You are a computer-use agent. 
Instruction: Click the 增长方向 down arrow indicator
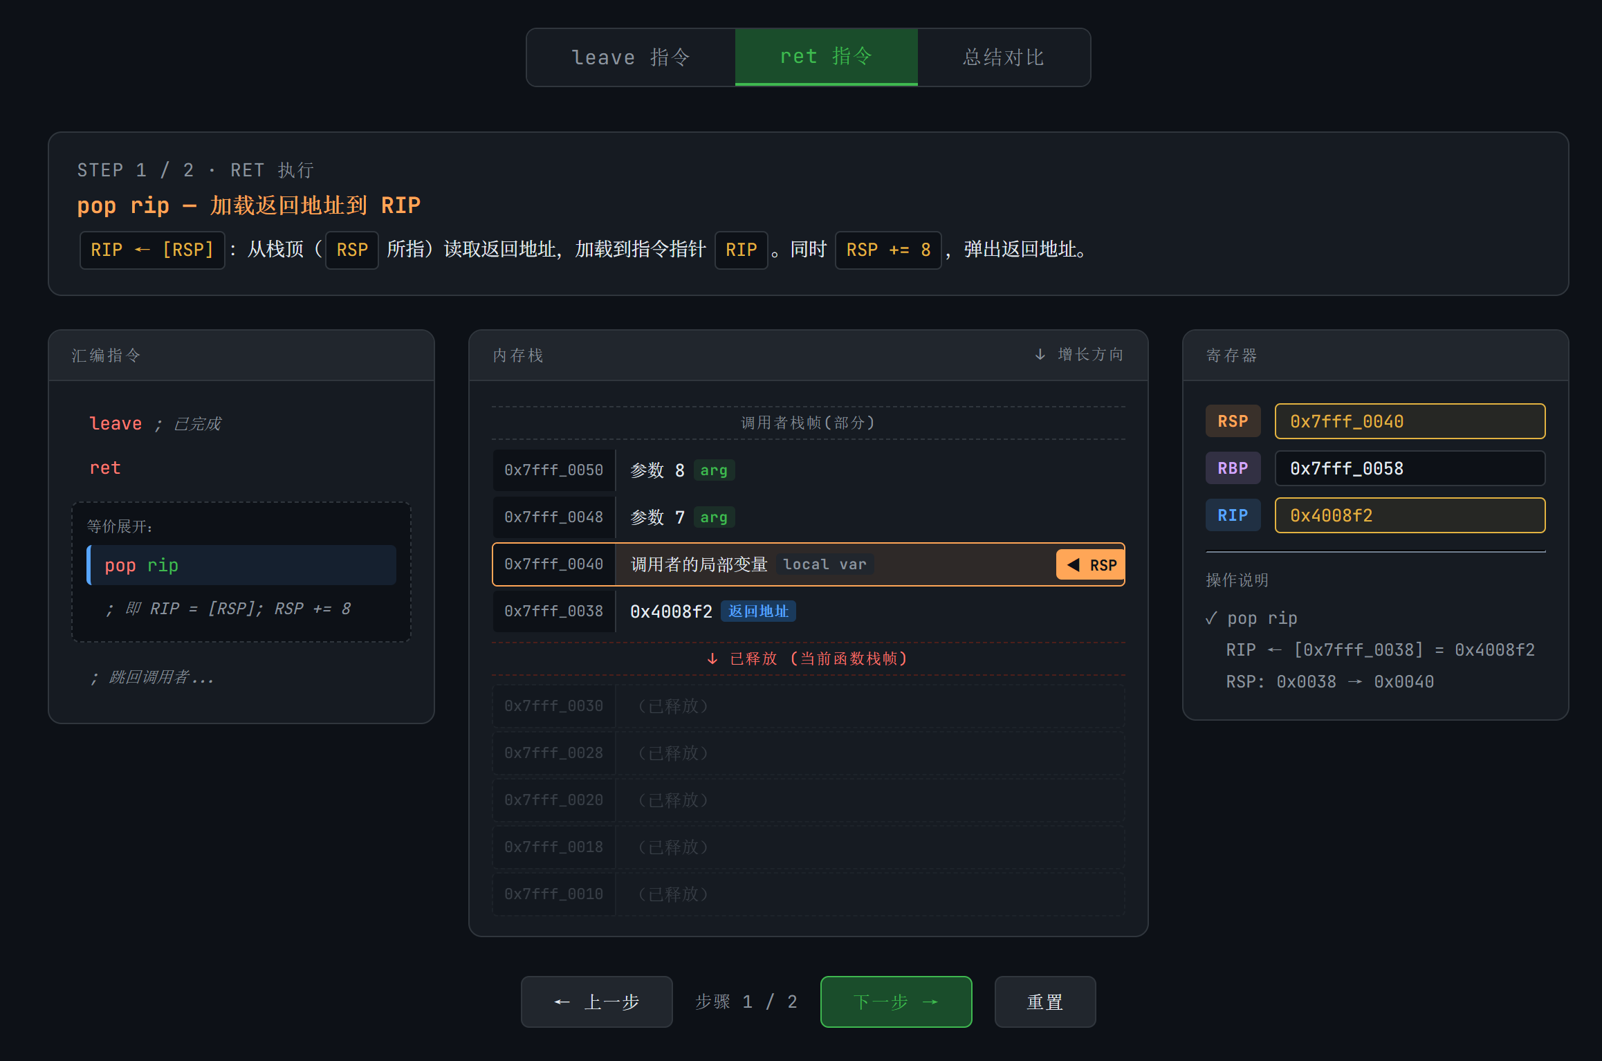(1040, 355)
